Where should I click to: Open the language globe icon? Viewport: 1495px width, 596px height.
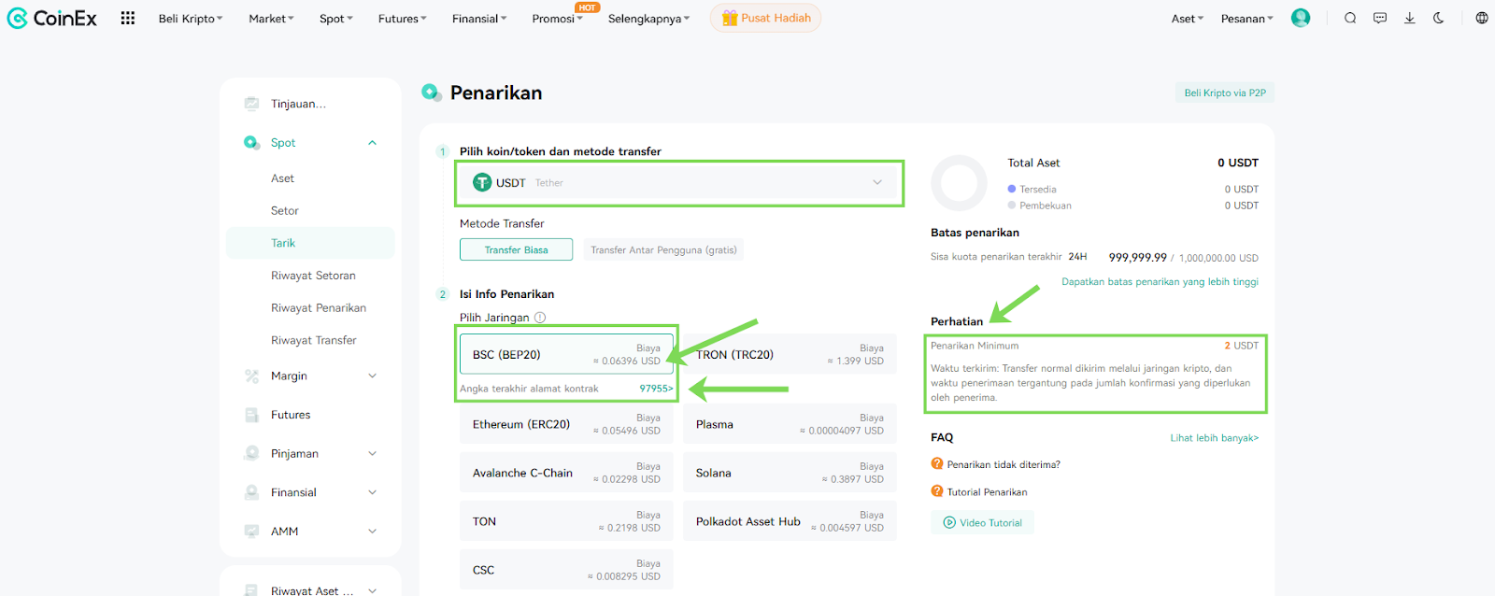pos(1482,18)
